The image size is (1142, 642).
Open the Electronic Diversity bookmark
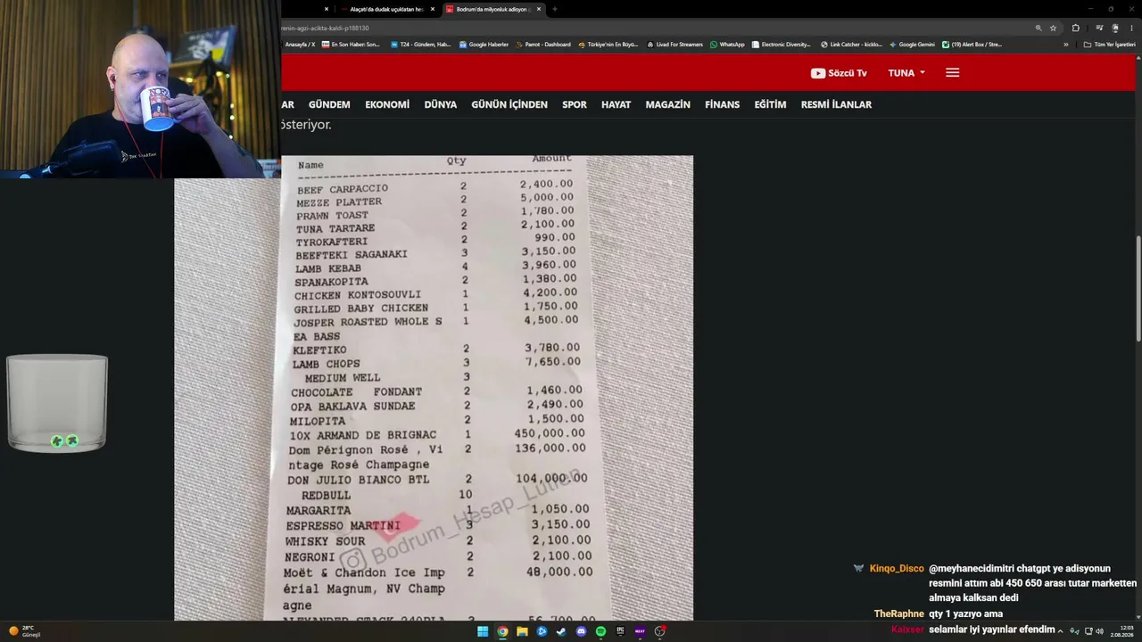pyautogui.click(x=782, y=45)
